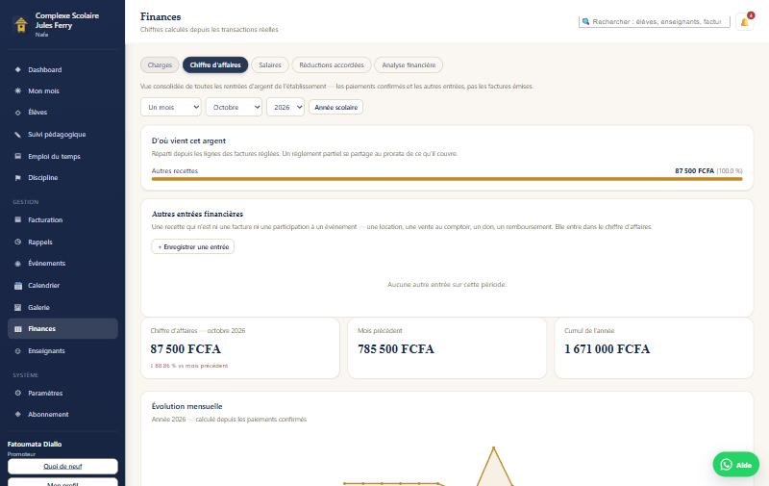Image resolution: width=769 pixels, height=486 pixels.
Task: Click the 'Fatoumata Diallo' user name
Action: (35, 444)
